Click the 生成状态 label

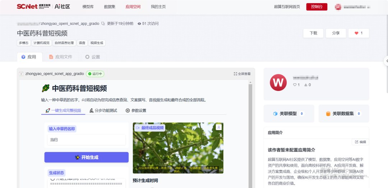pos(56,173)
